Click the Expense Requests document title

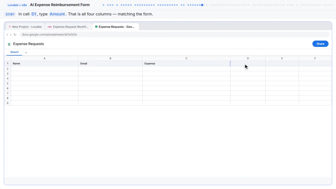28,44
